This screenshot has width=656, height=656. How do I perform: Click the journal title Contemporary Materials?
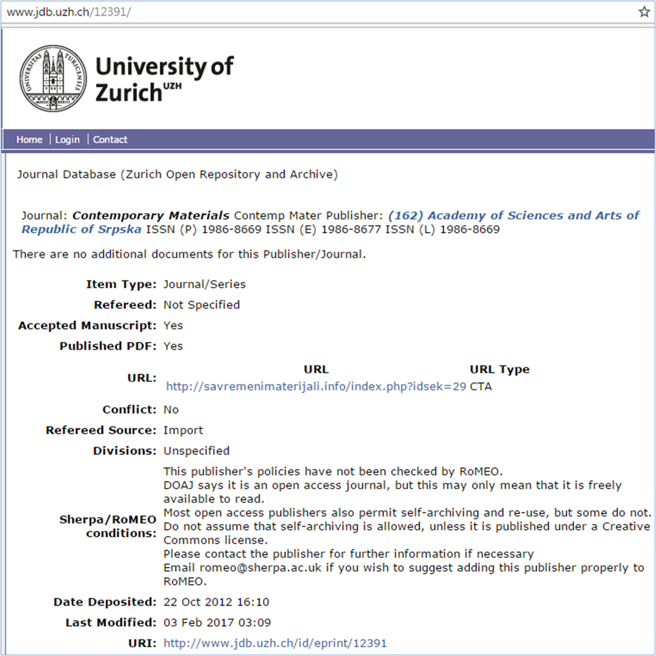(151, 215)
